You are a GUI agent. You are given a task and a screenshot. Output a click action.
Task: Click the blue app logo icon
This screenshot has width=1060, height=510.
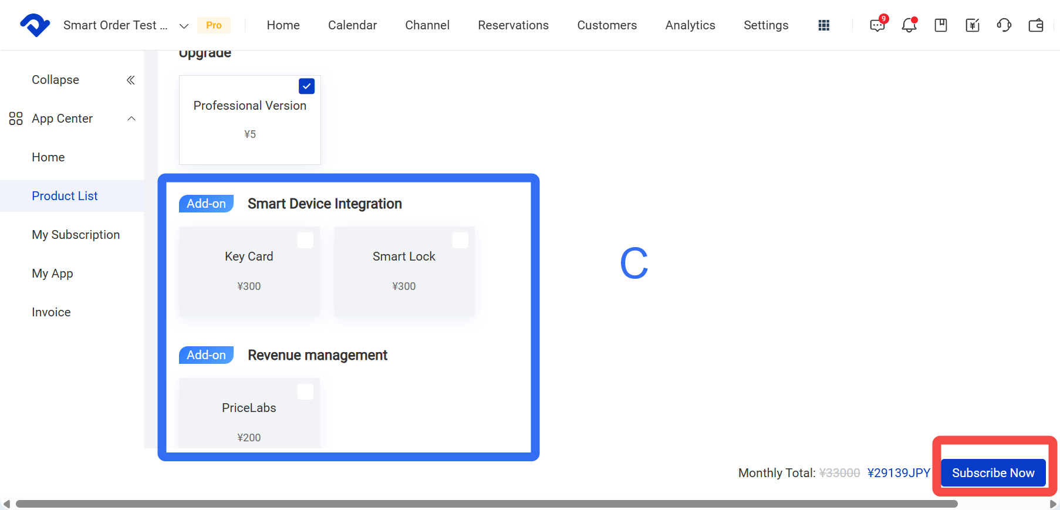click(35, 25)
